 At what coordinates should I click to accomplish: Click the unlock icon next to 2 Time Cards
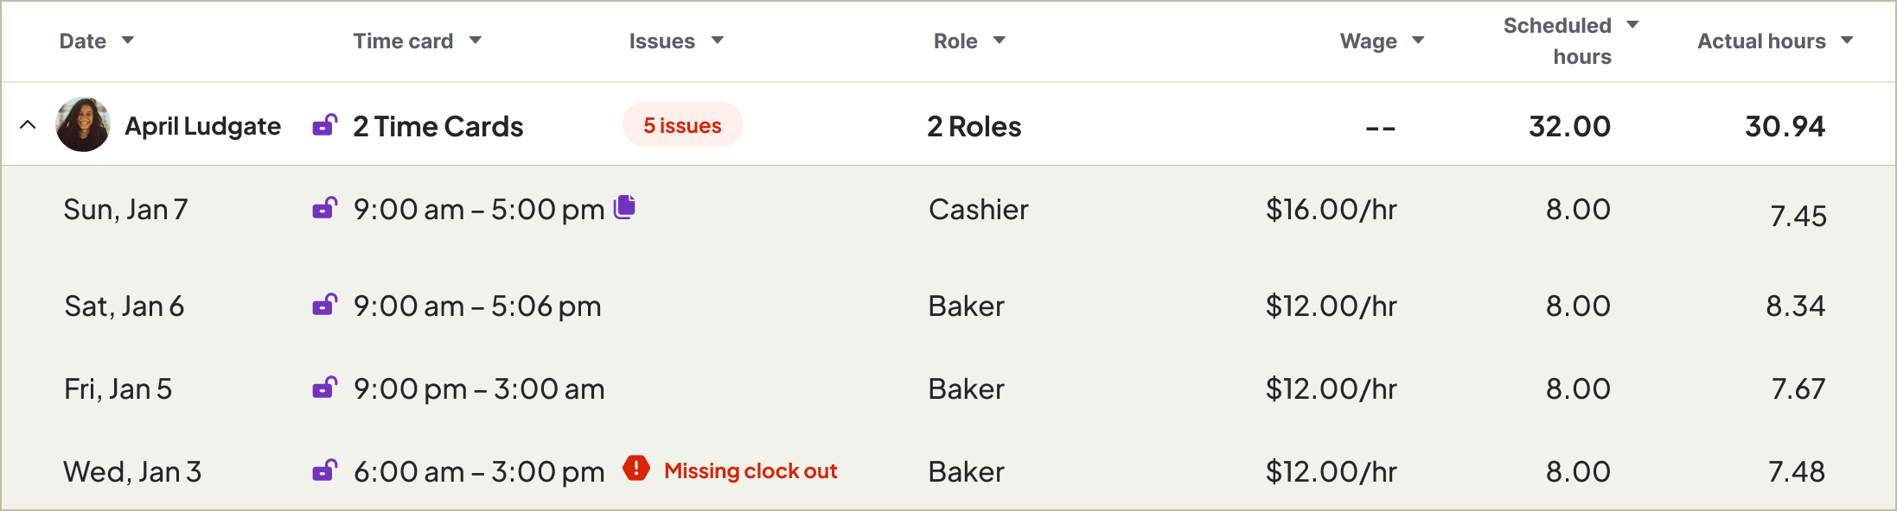pyautogui.click(x=326, y=126)
